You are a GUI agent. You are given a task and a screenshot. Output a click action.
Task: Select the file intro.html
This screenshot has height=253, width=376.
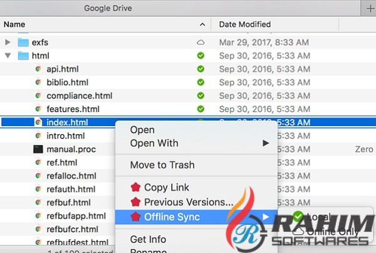[x=65, y=136]
